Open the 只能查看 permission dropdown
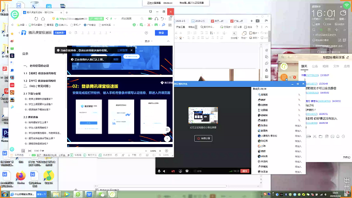Viewport: 352px width, 198px height. point(60,33)
